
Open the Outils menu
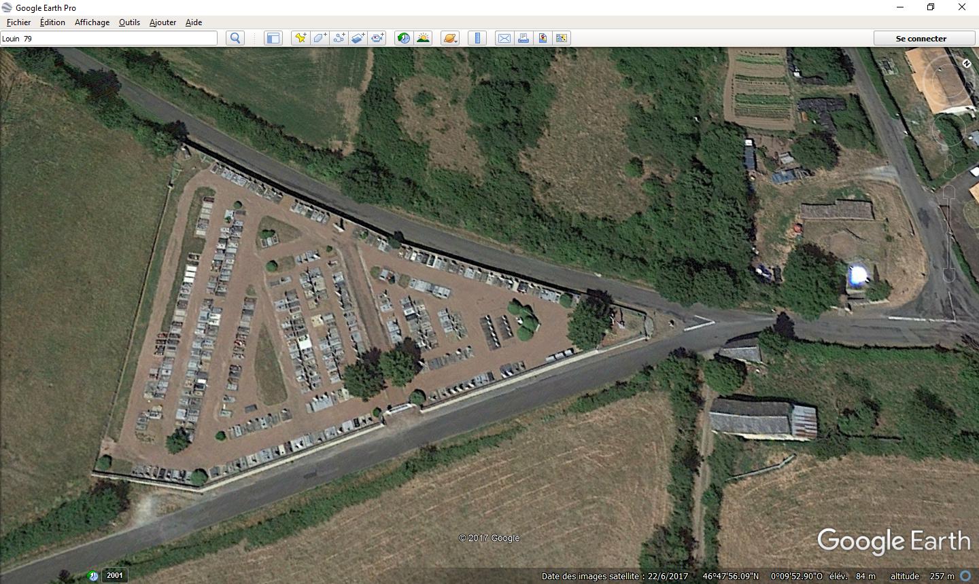pos(129,22)
